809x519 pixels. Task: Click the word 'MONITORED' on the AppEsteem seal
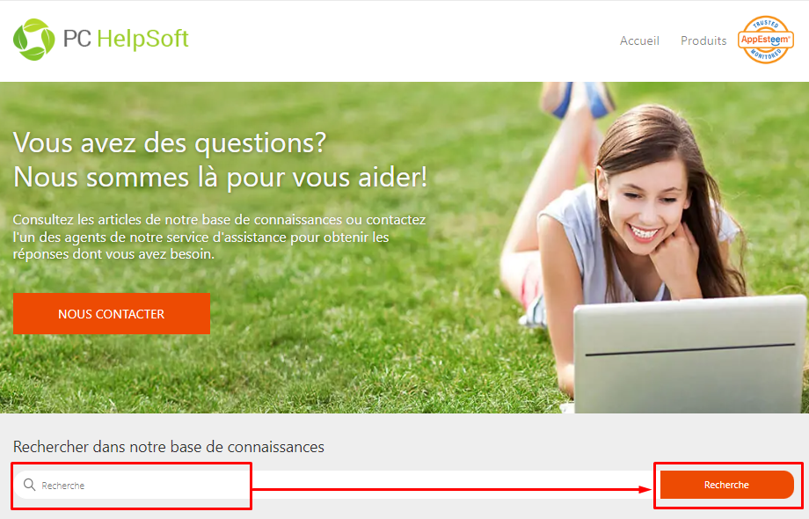766,55
